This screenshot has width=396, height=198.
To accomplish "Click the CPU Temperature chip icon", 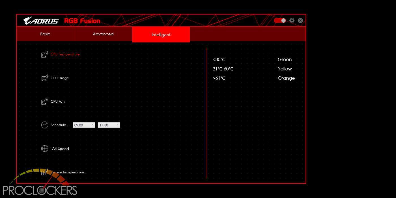I will (45, 54).
